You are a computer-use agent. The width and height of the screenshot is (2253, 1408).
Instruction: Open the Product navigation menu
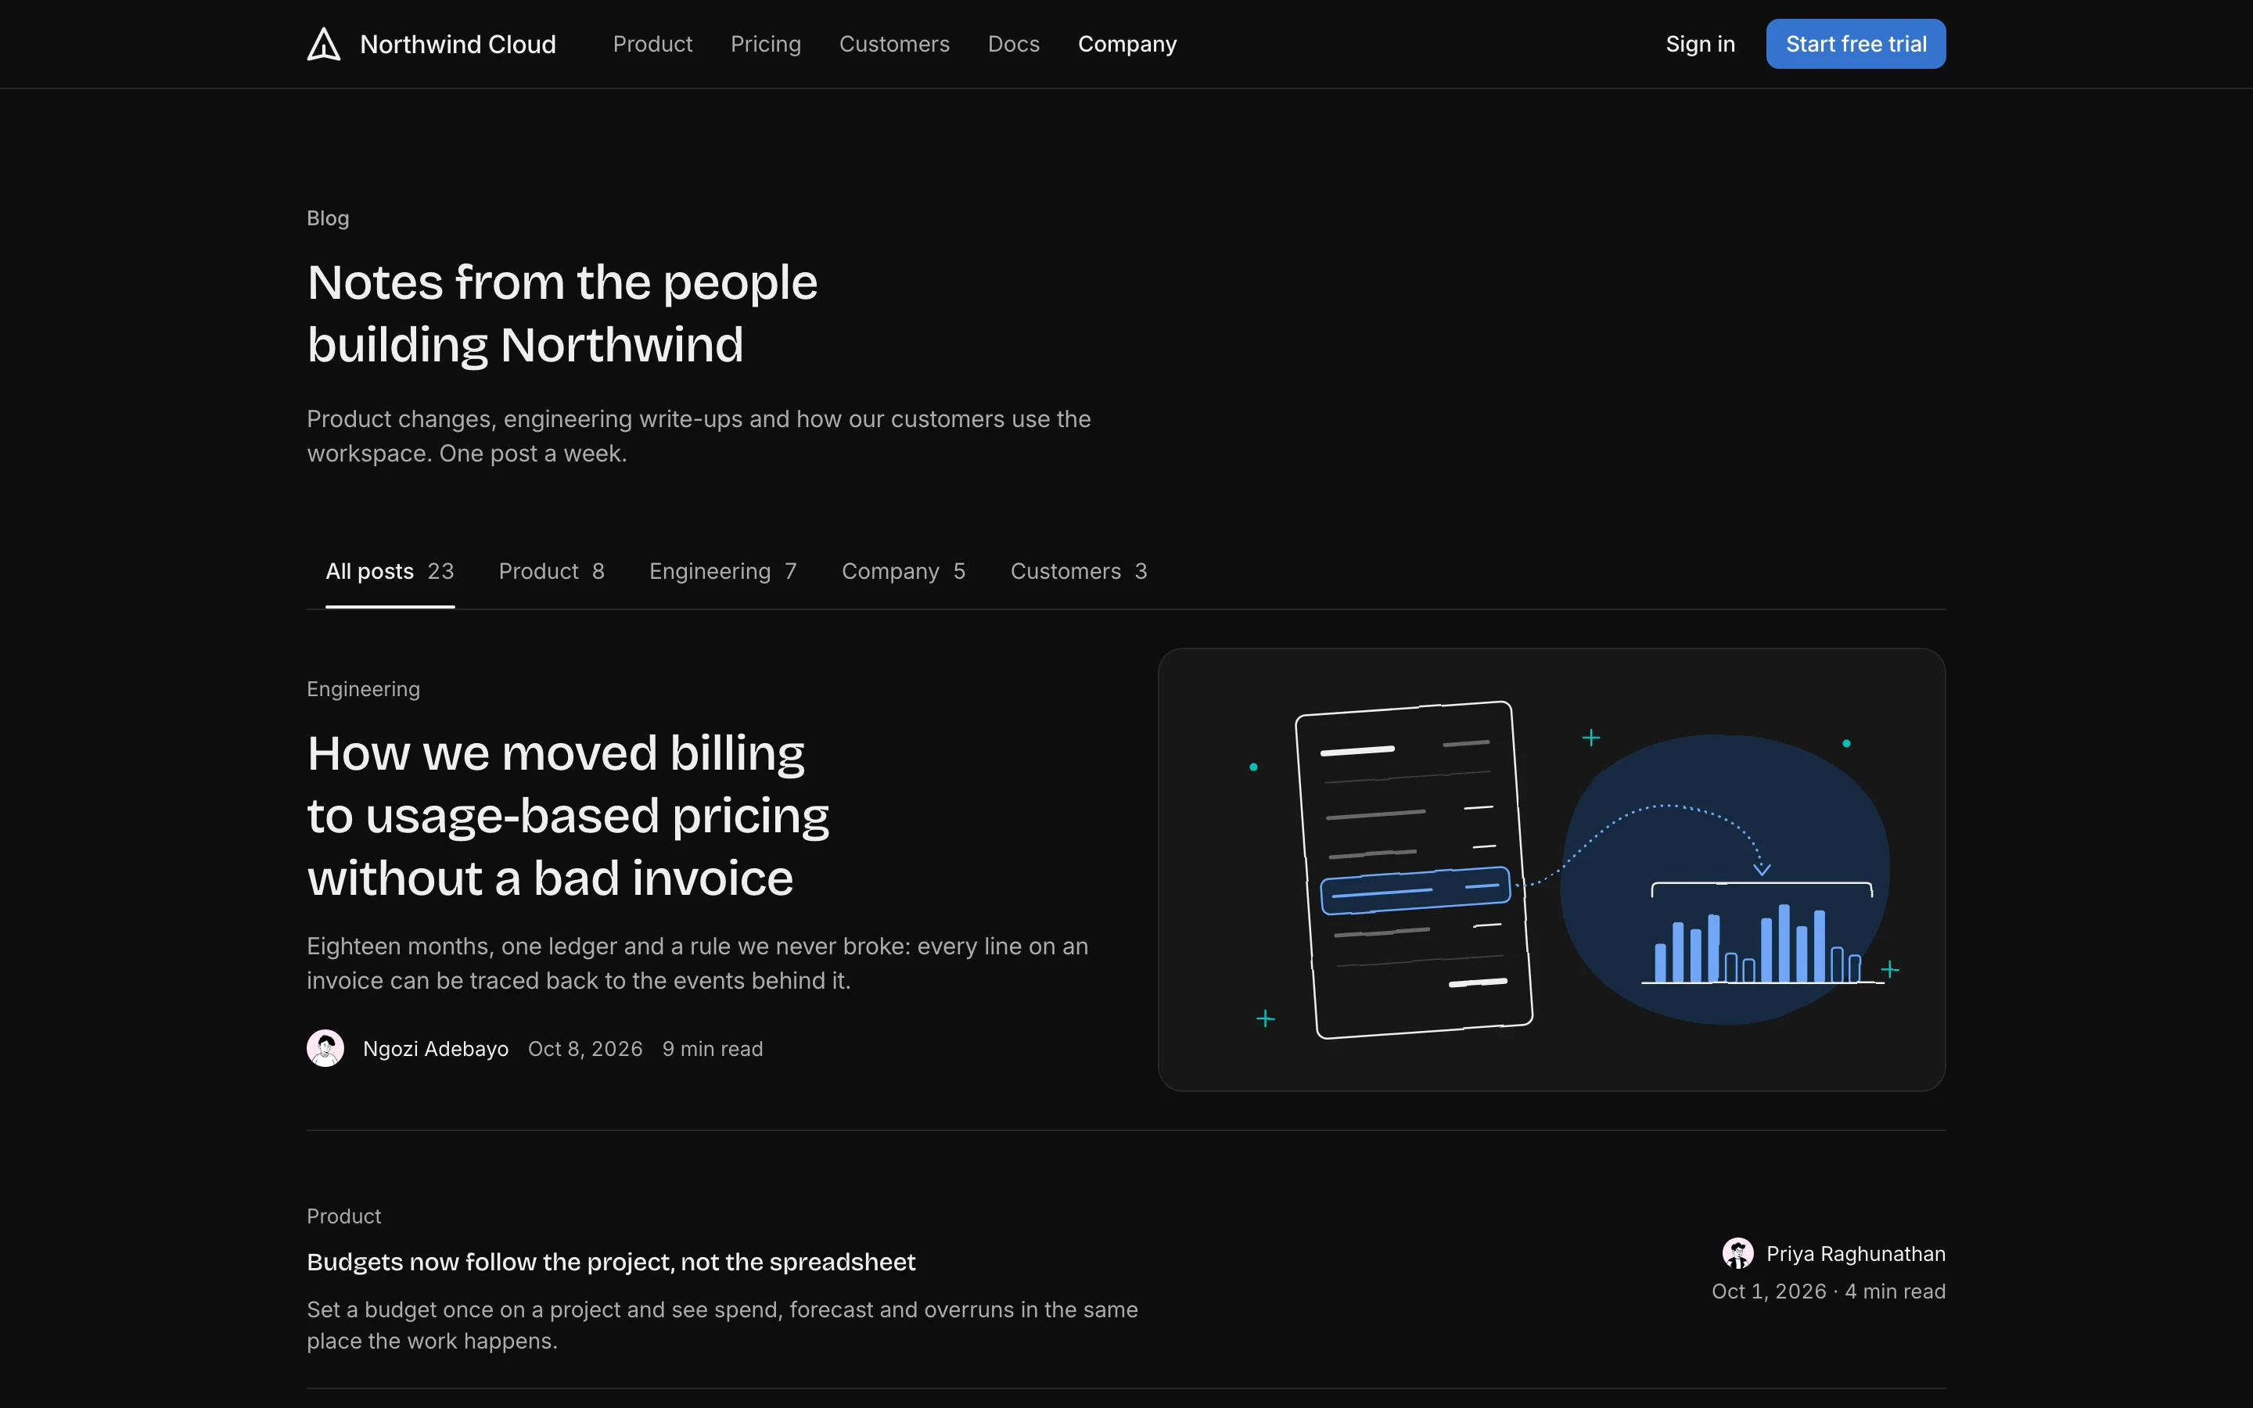coord(652,44)
